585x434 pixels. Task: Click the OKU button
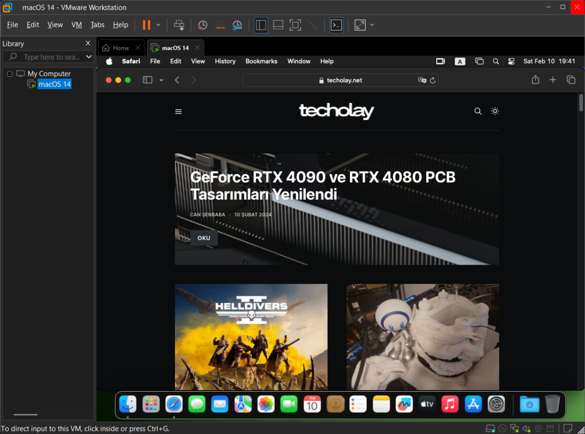click(204, 238)
